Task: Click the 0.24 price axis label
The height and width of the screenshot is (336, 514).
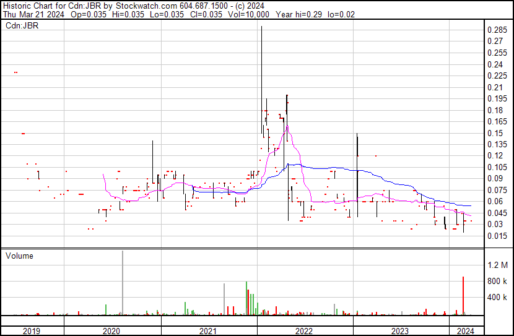Action: (495, 64)
